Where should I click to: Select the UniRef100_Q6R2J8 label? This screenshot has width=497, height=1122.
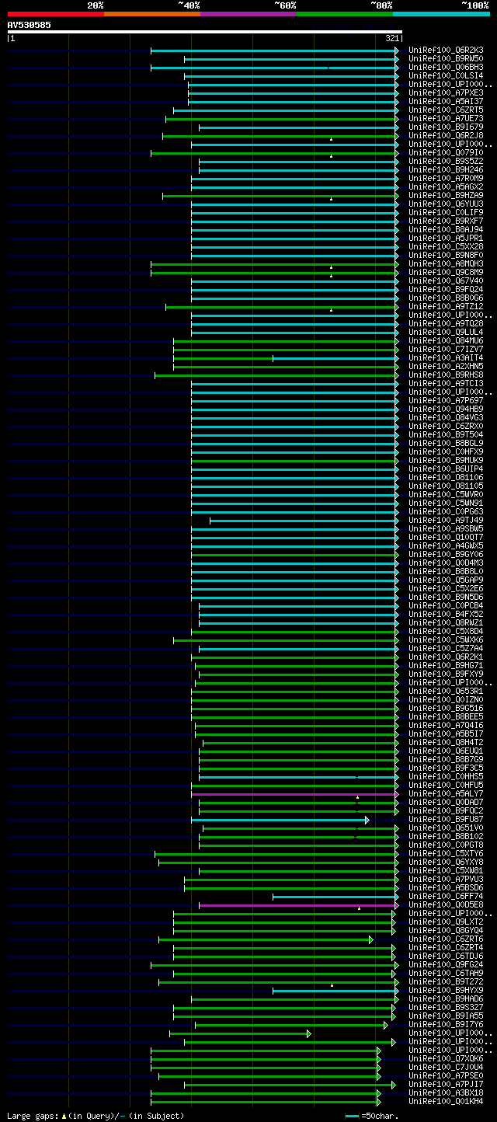(x=446, y=136)
